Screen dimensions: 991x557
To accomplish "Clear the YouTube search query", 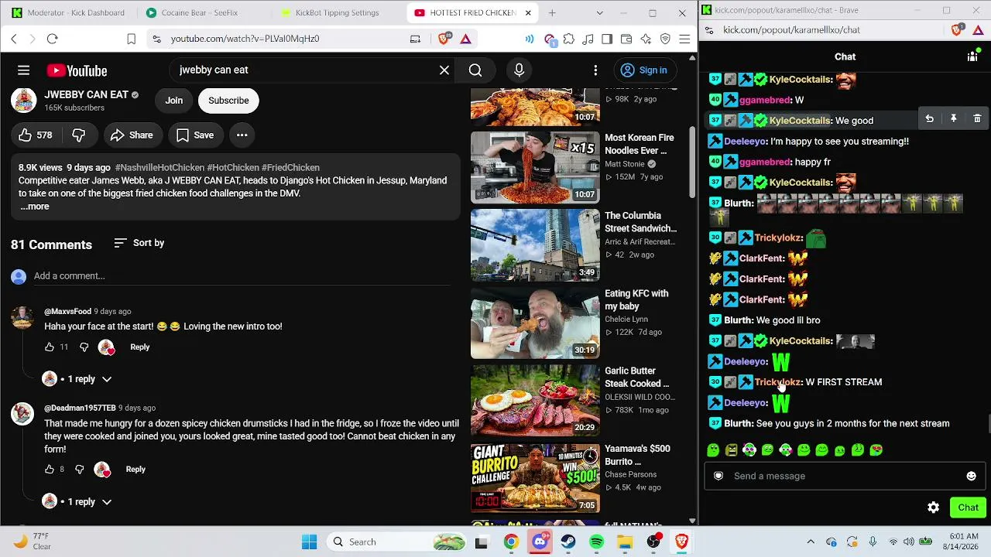I will tap(444, 70).
